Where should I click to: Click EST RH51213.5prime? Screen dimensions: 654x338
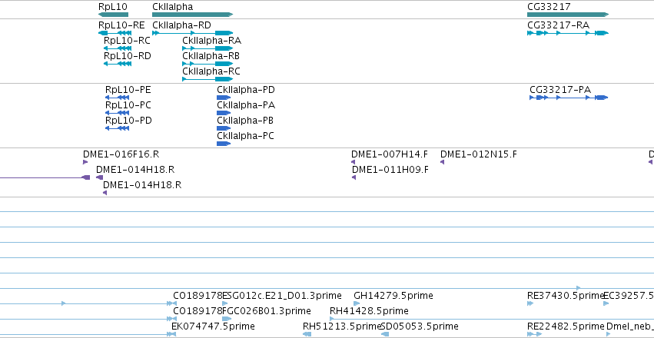tap(307, 334)
